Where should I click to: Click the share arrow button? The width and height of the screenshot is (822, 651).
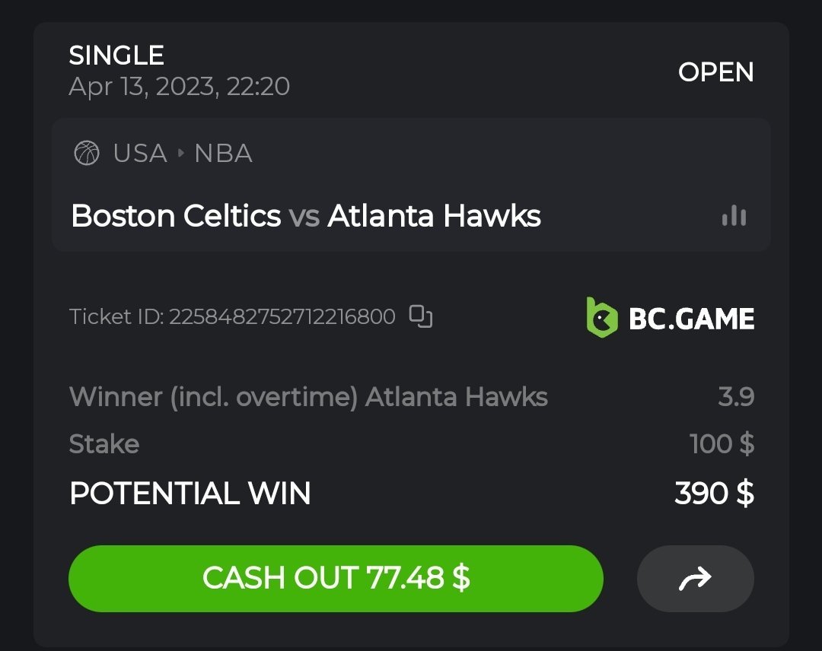click(695, 579)
